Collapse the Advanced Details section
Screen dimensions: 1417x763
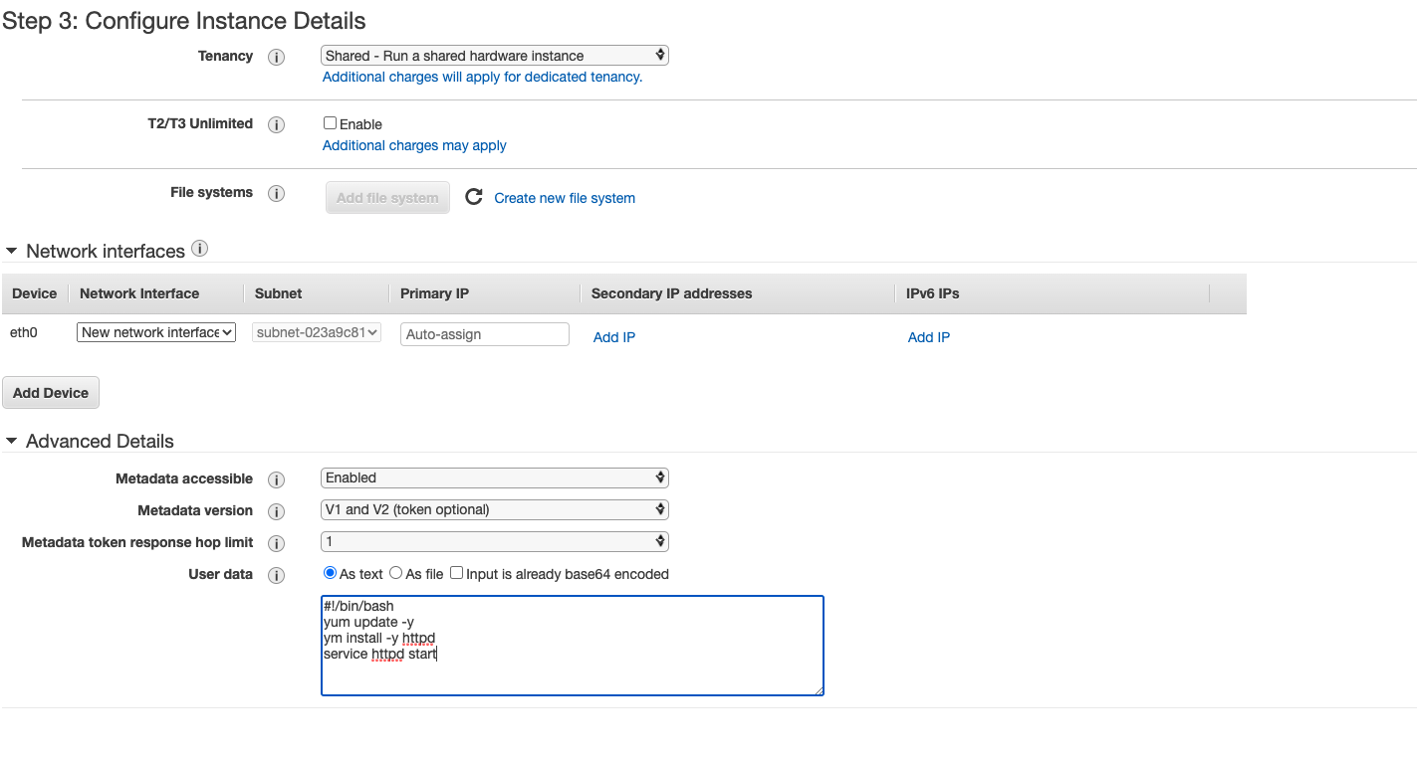[x=12, y=441]
